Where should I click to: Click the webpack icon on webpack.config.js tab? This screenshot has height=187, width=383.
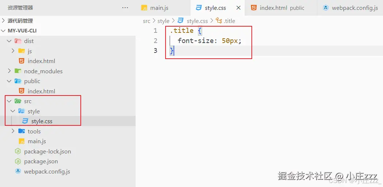tap(326, 8)
